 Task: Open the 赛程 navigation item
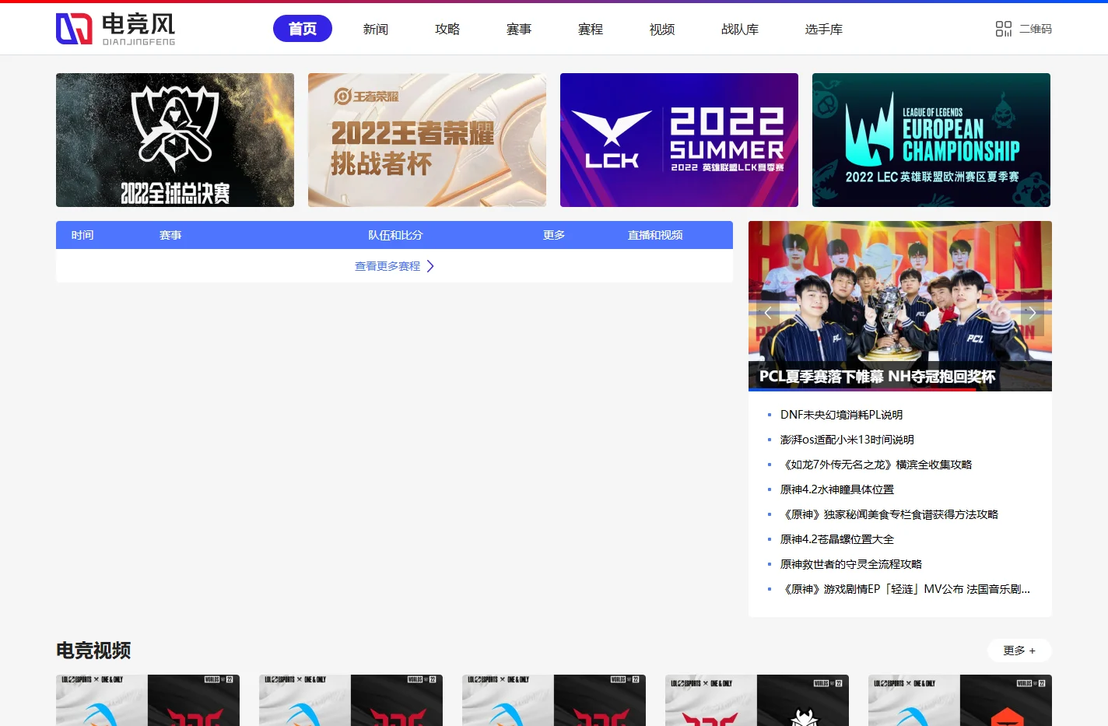591,29
